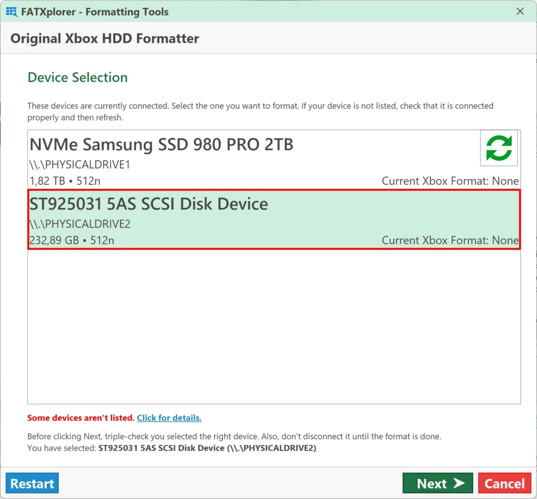
Task: Open the 'Click for details' link
Action: pyautogui.click(x=169, y=418)
